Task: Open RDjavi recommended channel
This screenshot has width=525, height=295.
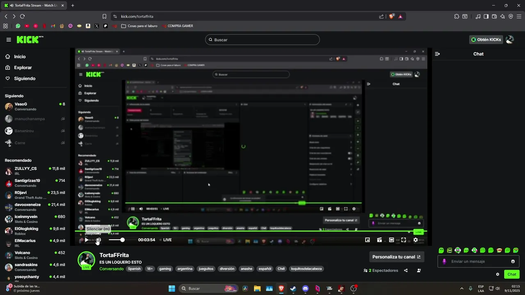Action: pyautogui.click(x=35, y=195)
